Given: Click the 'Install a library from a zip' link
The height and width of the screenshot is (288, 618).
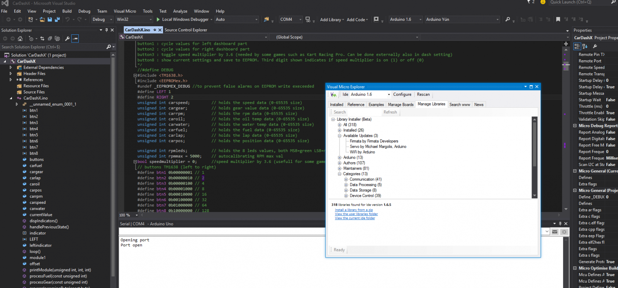Looking at the screenshot, I should (354, 210).
